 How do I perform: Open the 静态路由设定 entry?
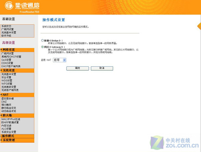(9, 108)
